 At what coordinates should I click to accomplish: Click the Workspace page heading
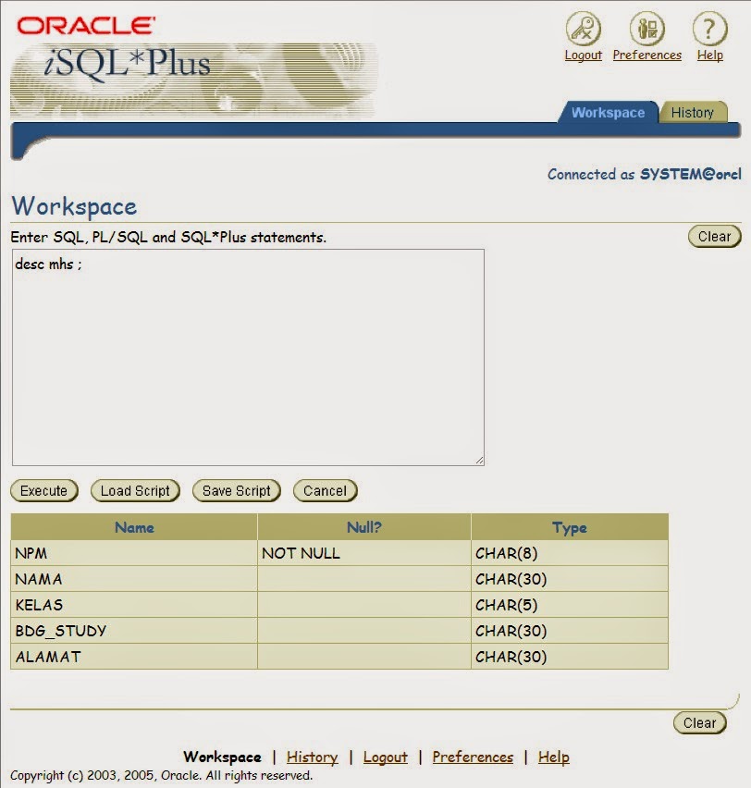pyautogui.click(x=74, y=206)
